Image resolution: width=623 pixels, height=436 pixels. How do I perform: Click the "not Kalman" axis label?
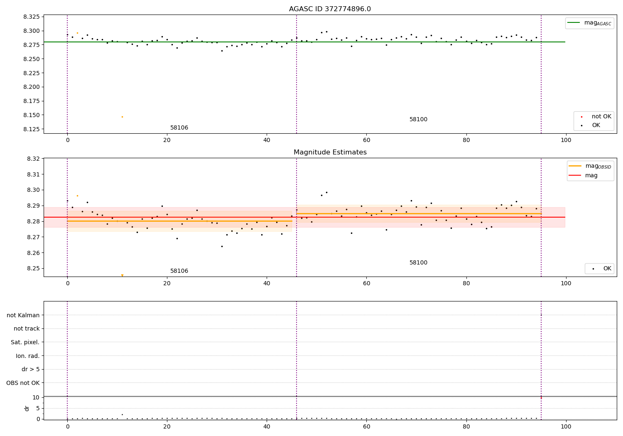coord(23,315)
